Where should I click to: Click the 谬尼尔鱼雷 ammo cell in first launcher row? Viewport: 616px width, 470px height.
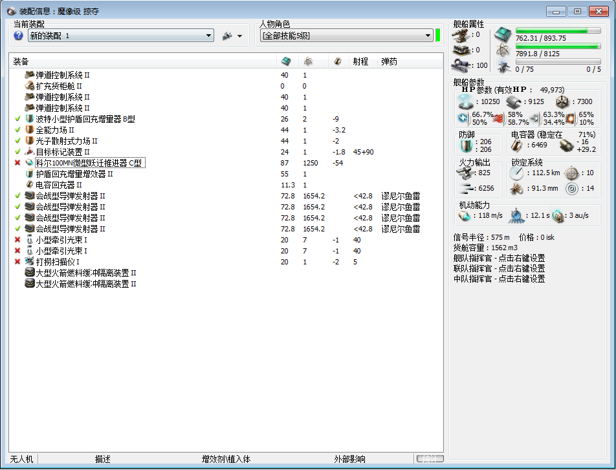(401, 195)
